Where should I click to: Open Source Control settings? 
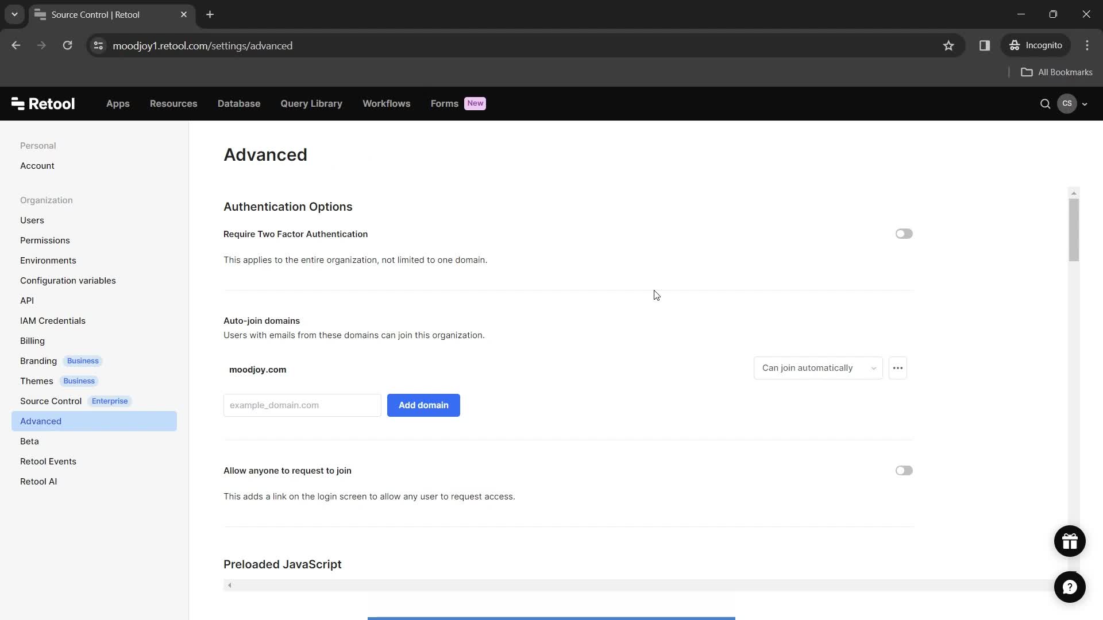click(51, 401)
